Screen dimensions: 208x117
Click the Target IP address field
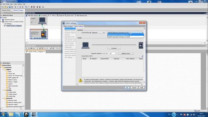tap(109, 53)
